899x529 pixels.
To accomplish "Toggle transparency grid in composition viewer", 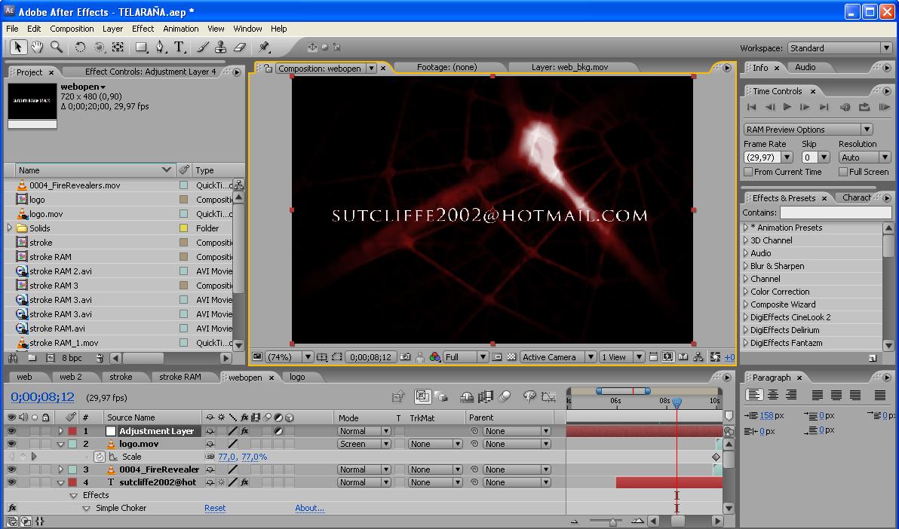I will pos(511,357).
